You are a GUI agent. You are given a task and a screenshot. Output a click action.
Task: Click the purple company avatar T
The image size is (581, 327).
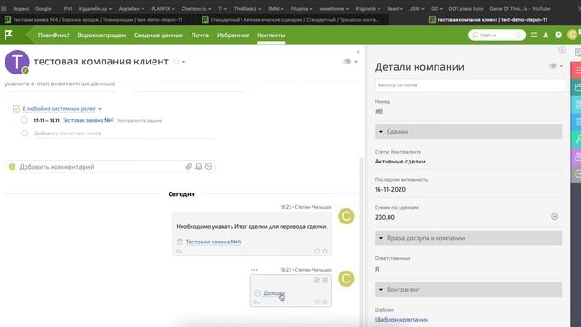(16, 62)
